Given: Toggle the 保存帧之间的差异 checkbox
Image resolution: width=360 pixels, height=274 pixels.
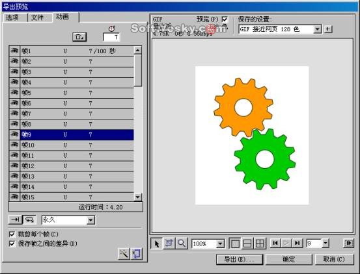Looking at the screenshot, I should [12, 243].
